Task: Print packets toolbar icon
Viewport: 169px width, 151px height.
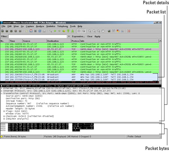Action: [44, 31]
